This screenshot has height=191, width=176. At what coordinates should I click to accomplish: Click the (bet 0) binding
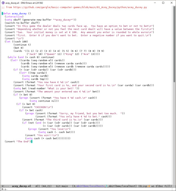coord(18,48)
